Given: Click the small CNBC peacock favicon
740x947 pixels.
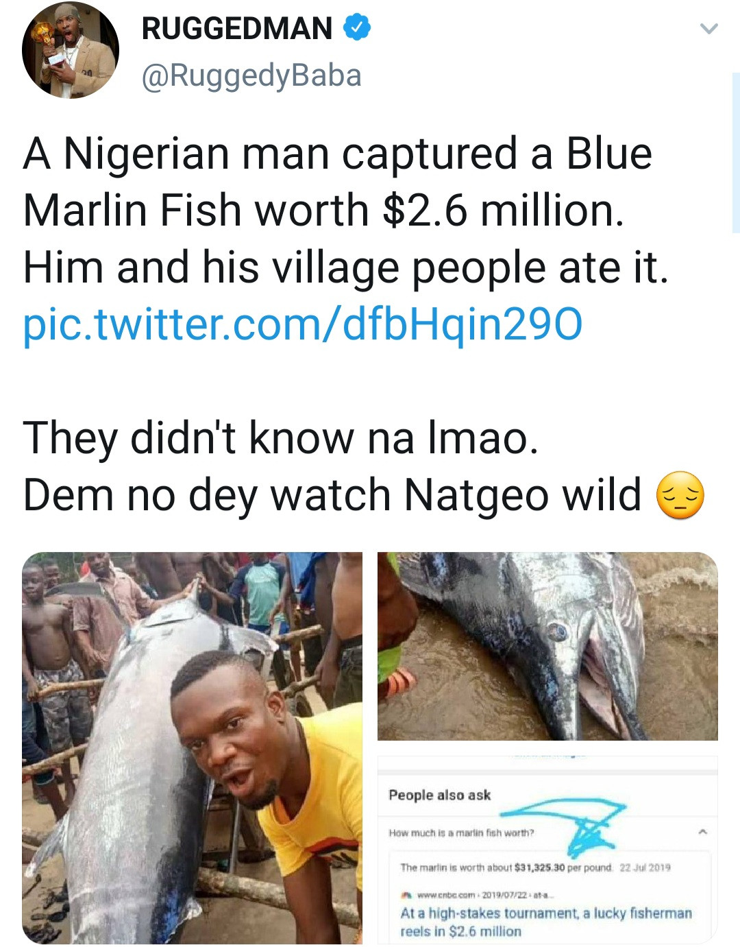Looking at the screenshot, I should pos(406,894).
